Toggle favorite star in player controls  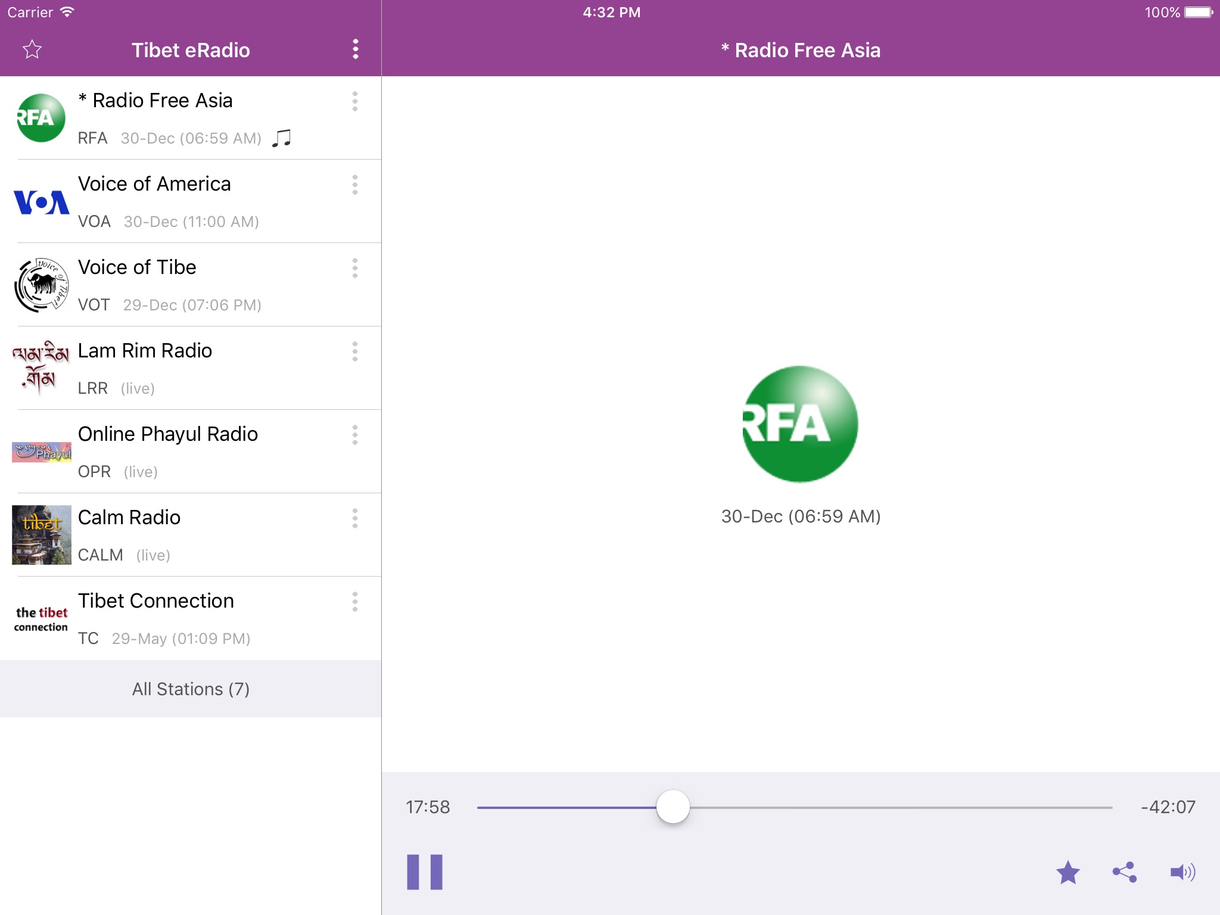[1067, 873]
